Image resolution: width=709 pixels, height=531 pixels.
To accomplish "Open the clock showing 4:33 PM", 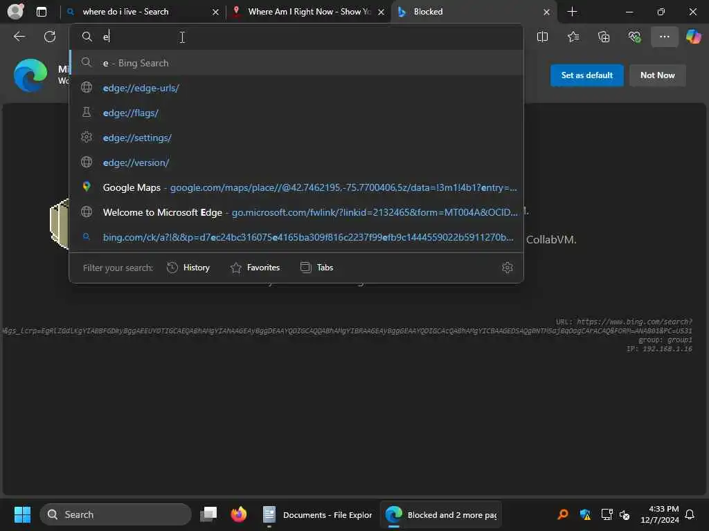I will coord(660,514).
